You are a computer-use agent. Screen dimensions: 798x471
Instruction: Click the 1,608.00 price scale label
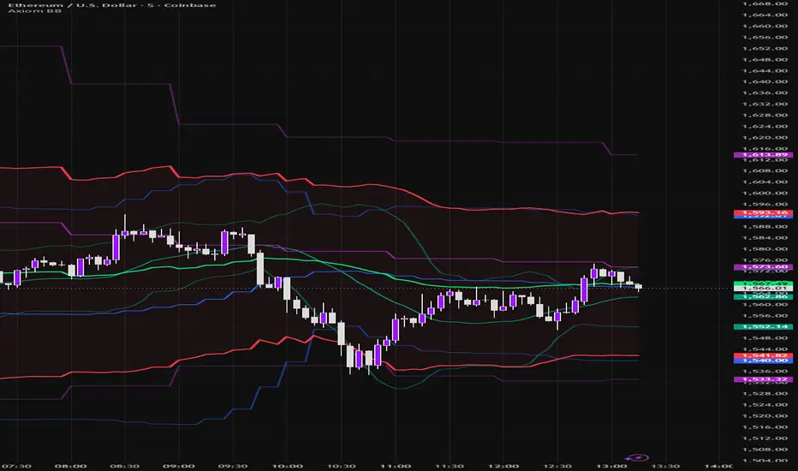pyautogui.click(x=765, y=170)
